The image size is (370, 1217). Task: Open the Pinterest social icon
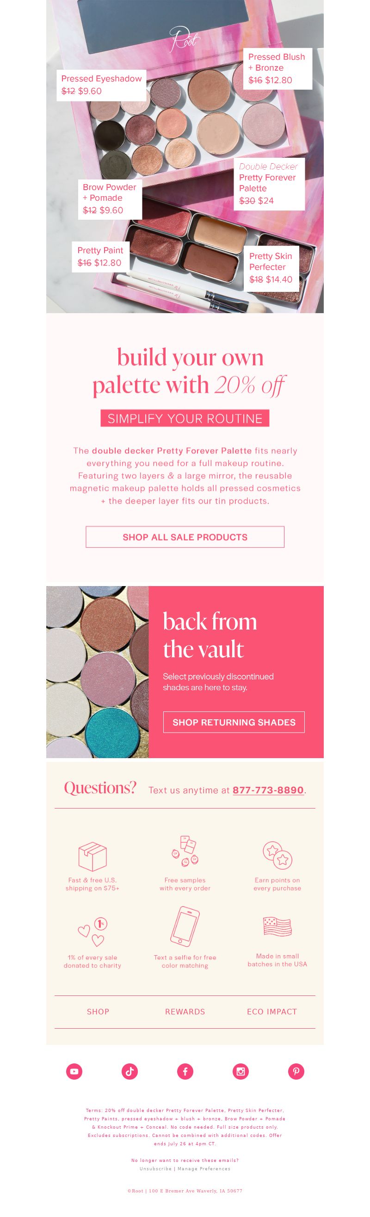click(x=296, y=1071)
